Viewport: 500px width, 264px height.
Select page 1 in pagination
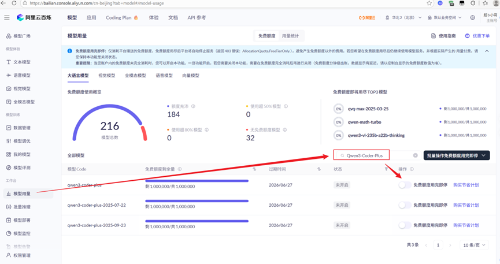point(438,245)
